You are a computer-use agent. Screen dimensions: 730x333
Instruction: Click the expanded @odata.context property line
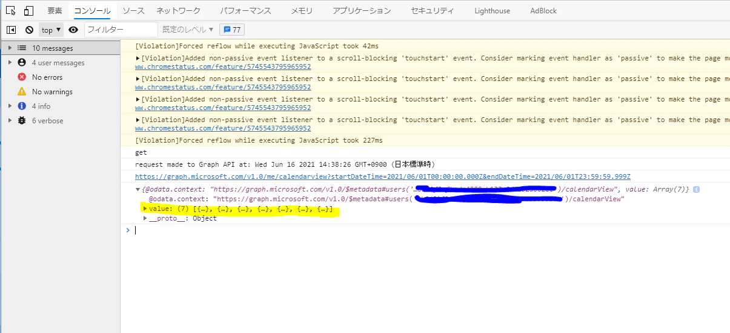pos(387,199)
